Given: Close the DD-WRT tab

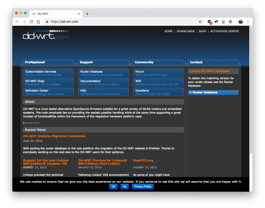Looking at the screenshot, I should point(79,14).
